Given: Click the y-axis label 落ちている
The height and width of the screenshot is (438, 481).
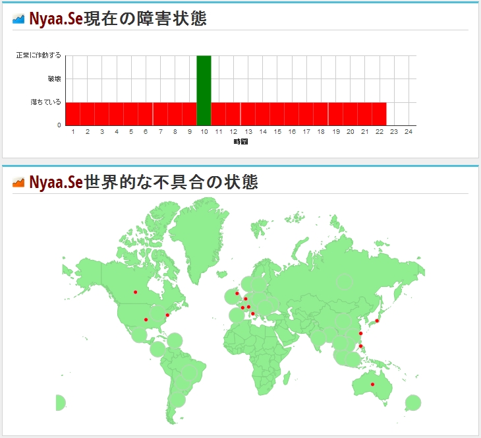Looking at the screenshot, I should (45, 102).
